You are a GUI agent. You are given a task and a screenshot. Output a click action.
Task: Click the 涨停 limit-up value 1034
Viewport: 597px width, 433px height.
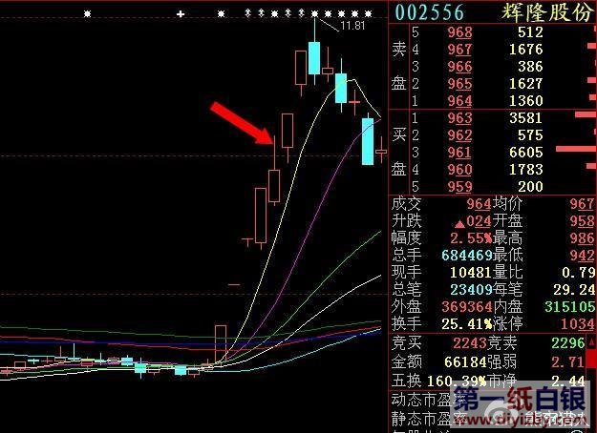tap(578, 324)
